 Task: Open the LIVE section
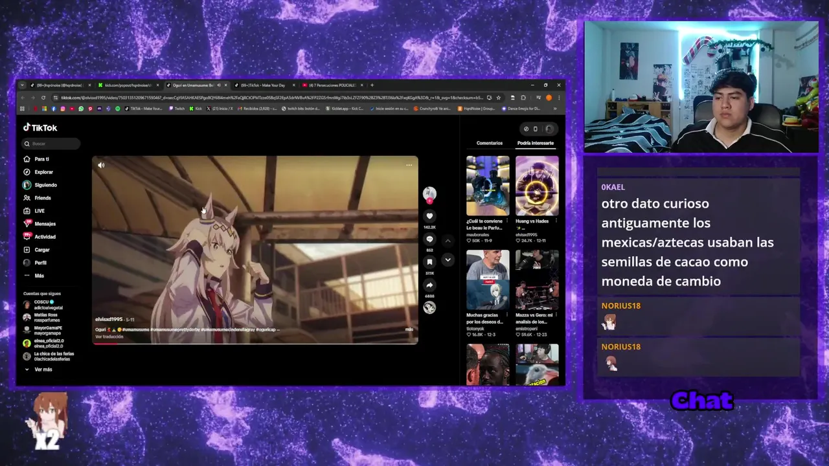tap(34, 211)
